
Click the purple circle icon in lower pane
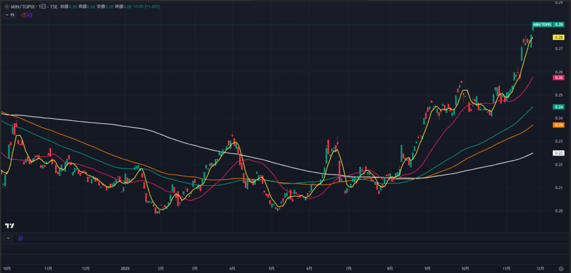pyautogui.click(x=21, y=238)
